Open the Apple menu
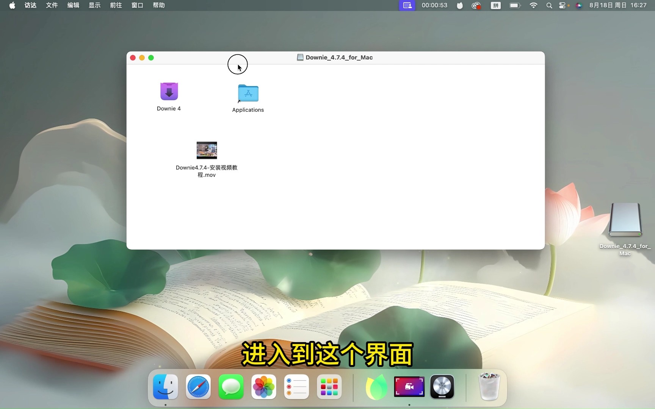Image resolution: width=655 pixels, height=409 pixels. (x=12, y=5)
